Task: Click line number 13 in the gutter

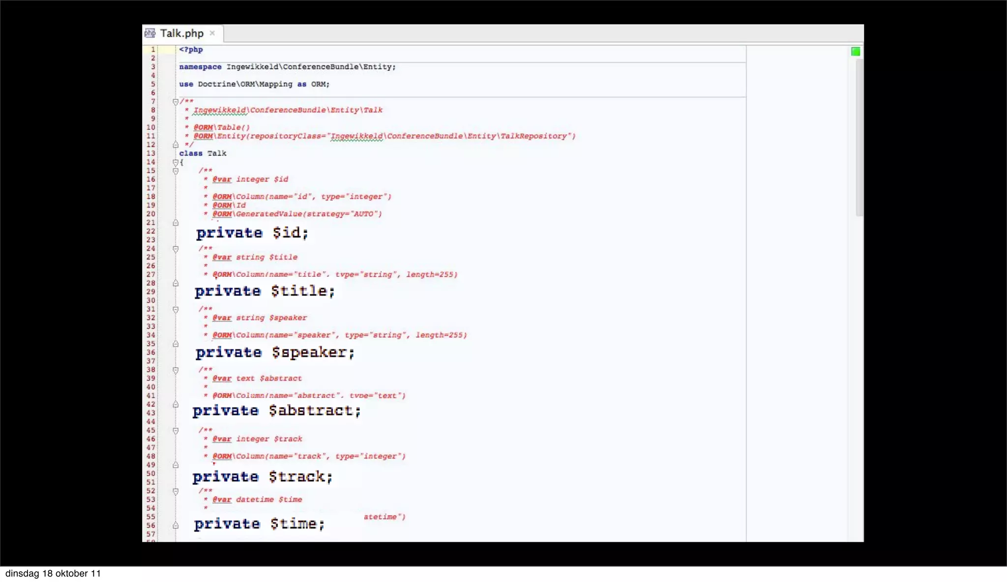Action: [x=151, y=153]
